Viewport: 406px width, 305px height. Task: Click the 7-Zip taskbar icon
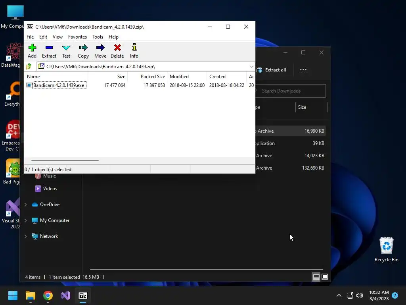[83, 295]
